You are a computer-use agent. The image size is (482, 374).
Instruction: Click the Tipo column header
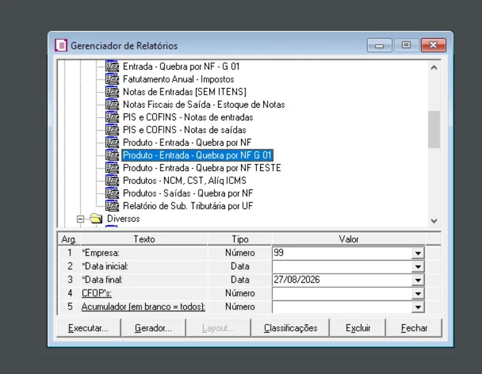(x=240, y=239)
